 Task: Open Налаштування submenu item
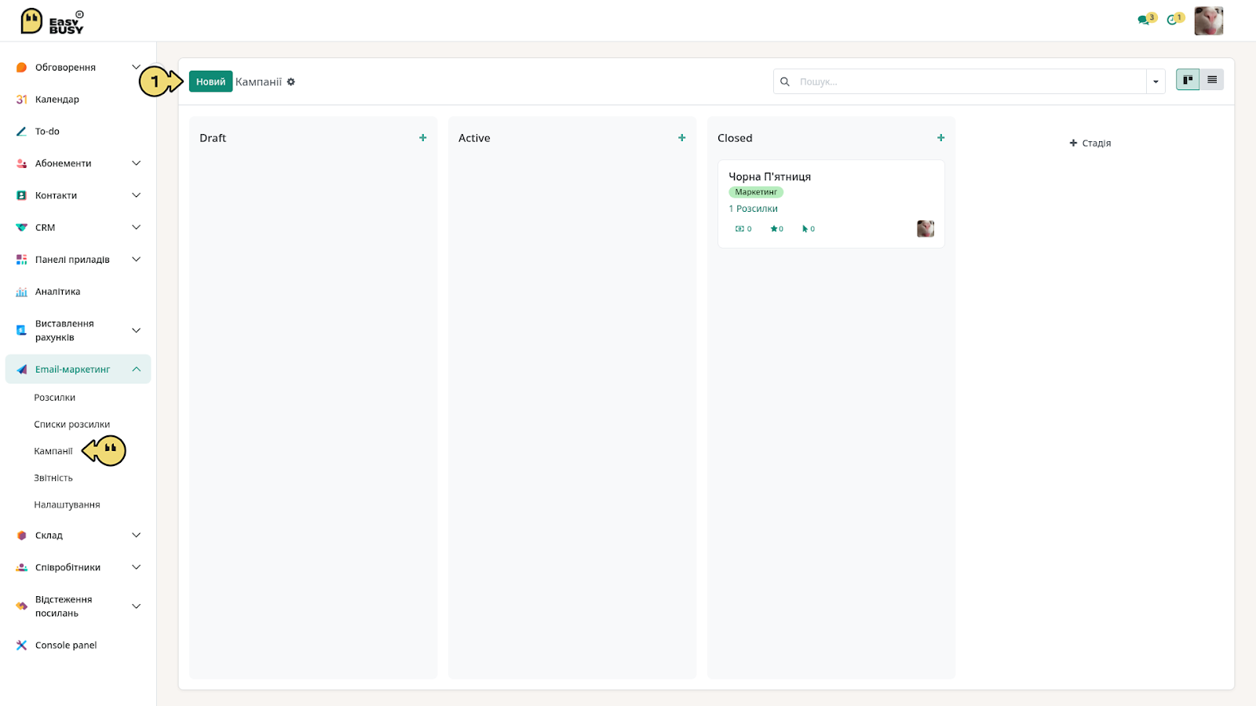67,504
